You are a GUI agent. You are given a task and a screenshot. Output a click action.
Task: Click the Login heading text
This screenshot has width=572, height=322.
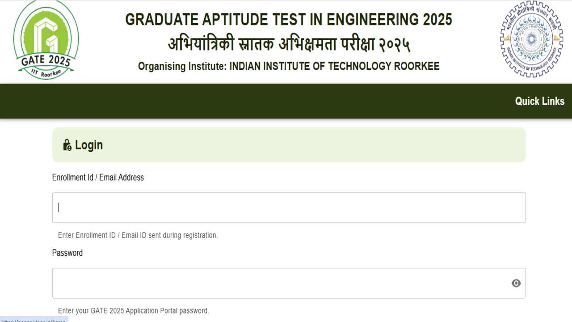[89, 145]
